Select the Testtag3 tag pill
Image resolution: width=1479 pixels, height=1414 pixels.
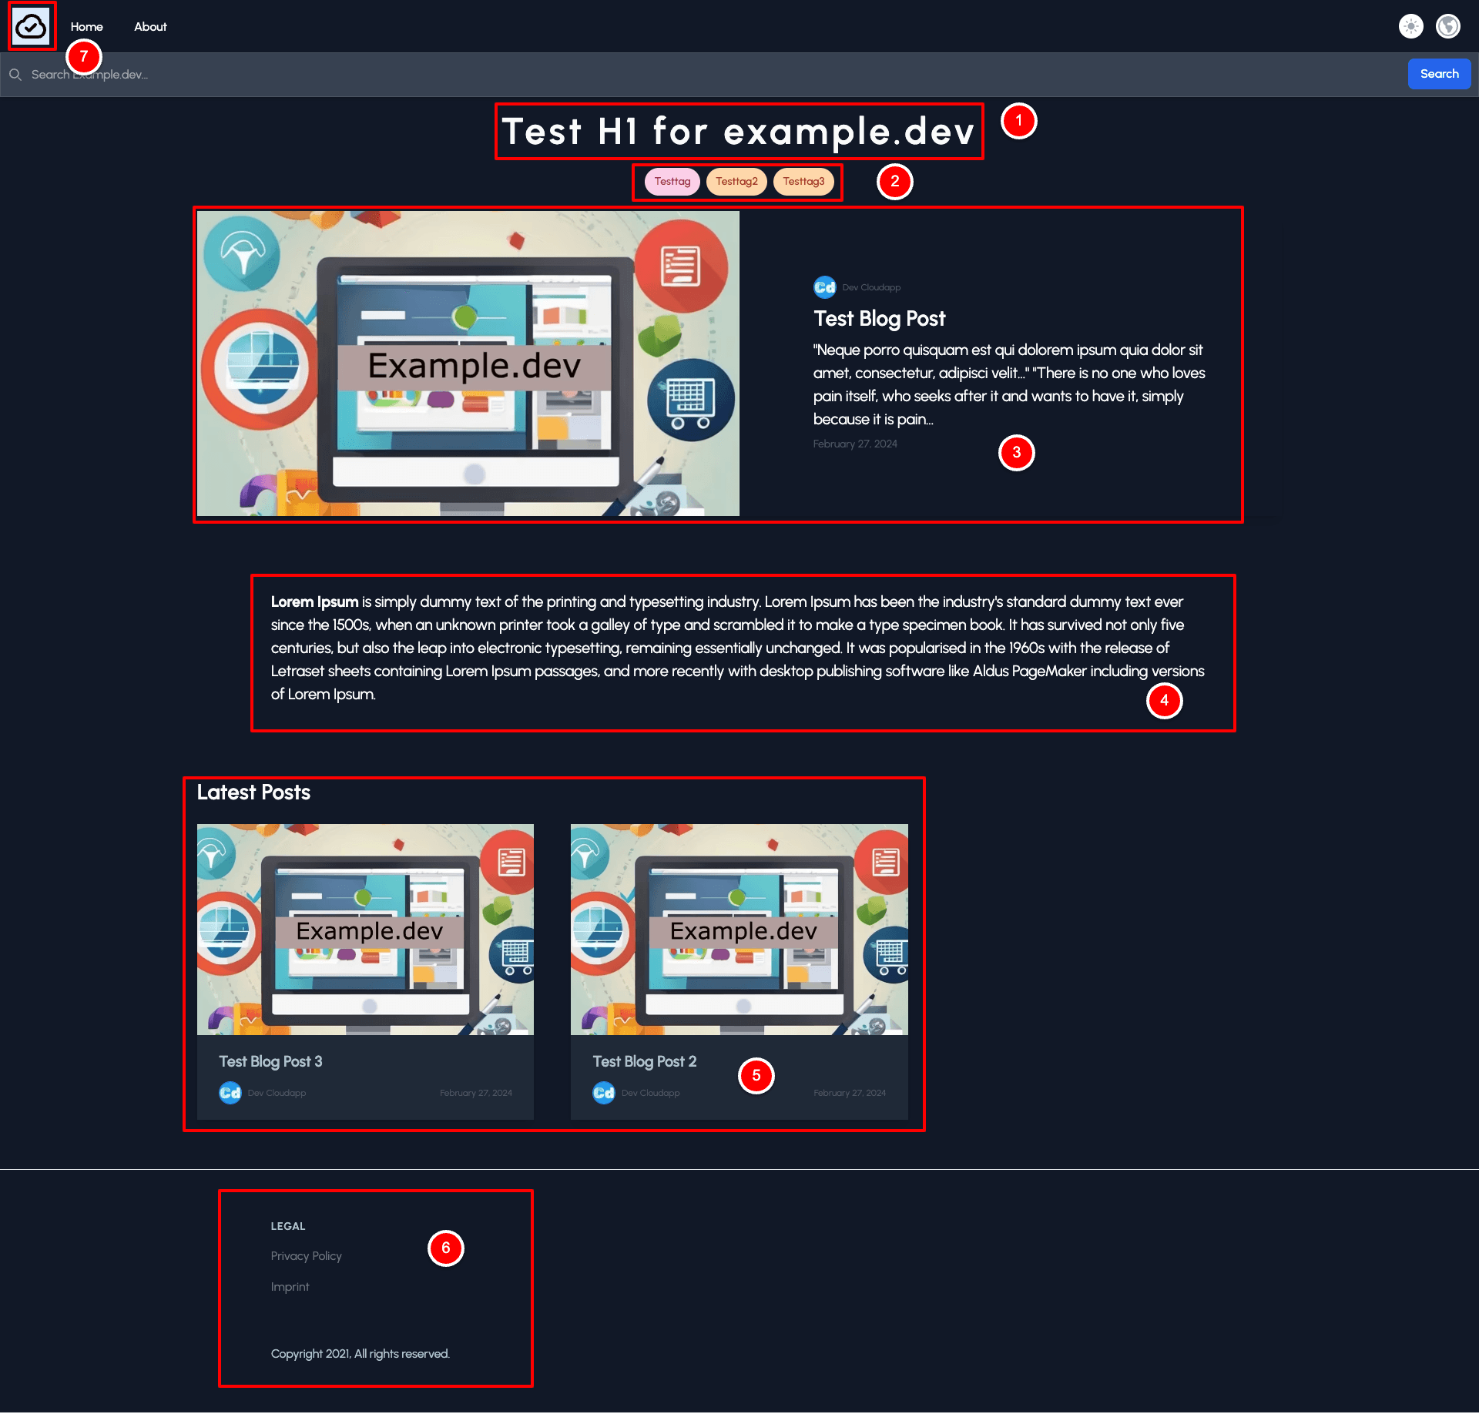click(803, 182)
